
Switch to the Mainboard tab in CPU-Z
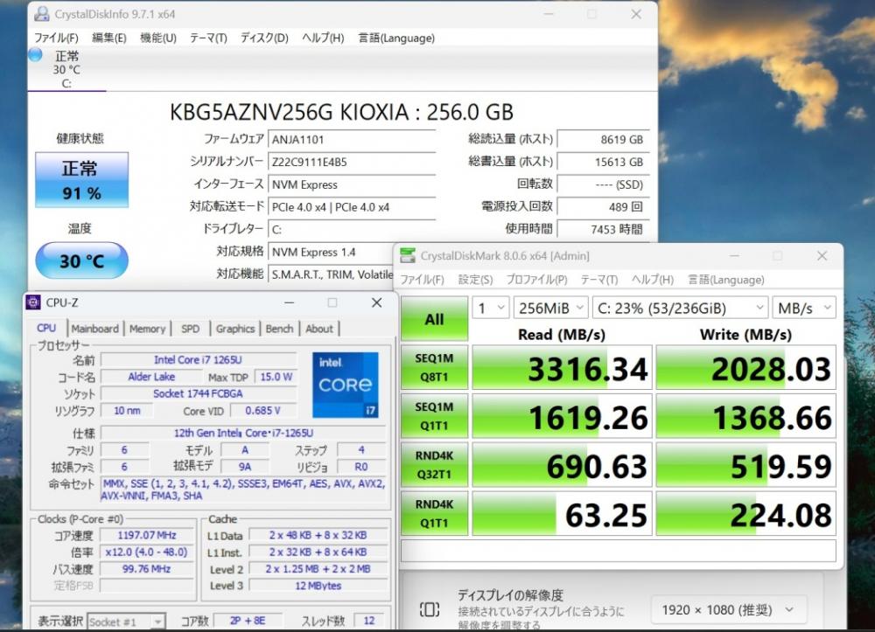tap(94, 329)
